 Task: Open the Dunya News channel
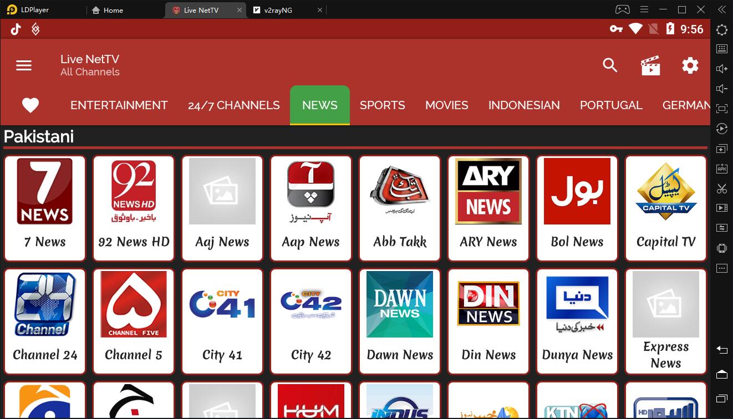coord(577,321)
